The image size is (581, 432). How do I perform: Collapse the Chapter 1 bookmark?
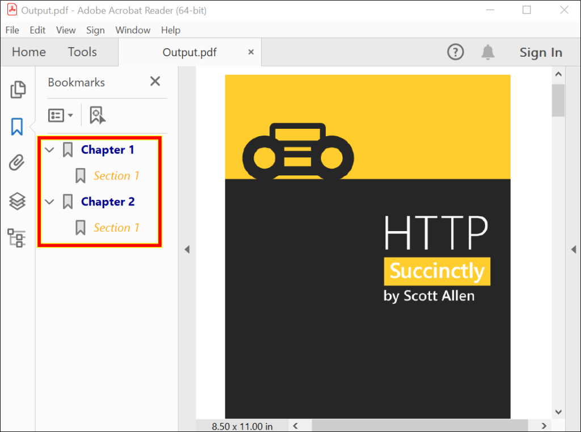49,149
